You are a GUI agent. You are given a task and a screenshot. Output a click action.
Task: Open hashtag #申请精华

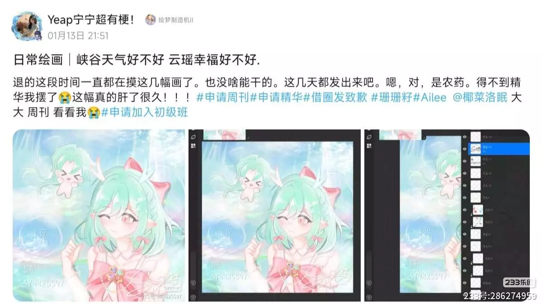pyautogui.click(x=276, y=98)
